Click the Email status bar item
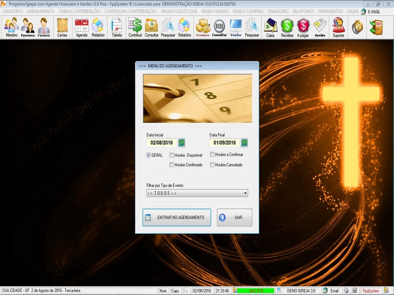Image resolution: width=394 pixels, height=295 pixels. pos(331,291)
